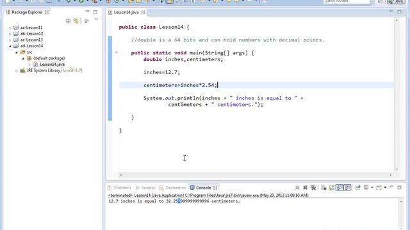Toggle show console when standard out changes
The width and height of the screenshot is (410, 230).
click(340, 187)
